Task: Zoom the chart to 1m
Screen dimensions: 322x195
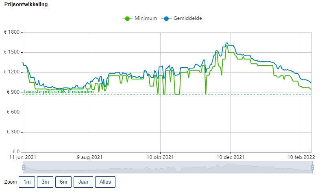Action: pos(27,182)
